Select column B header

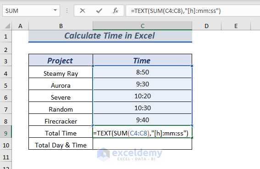[61, 26]
